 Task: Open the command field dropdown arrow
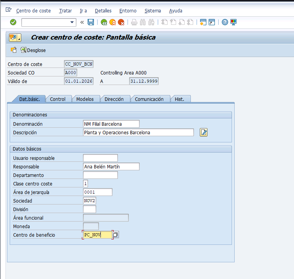[72, 23]
